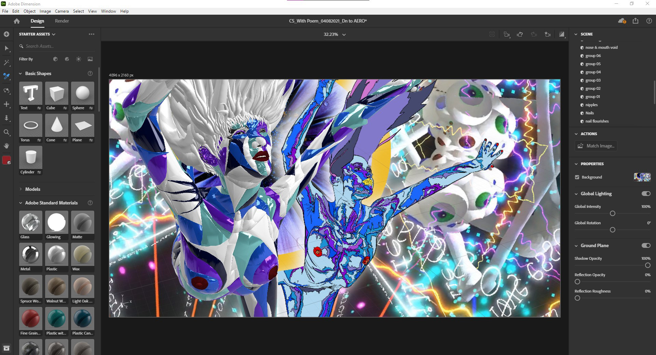Select the Magic Wand tool
This screenshot has width=656, height=355.
6,62
